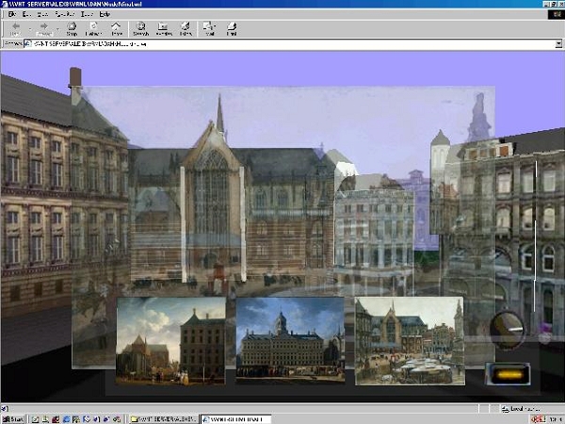This screenshot has width=565, height=424.
Task: Open the Favorites toolbar icon
Action: 163,26
